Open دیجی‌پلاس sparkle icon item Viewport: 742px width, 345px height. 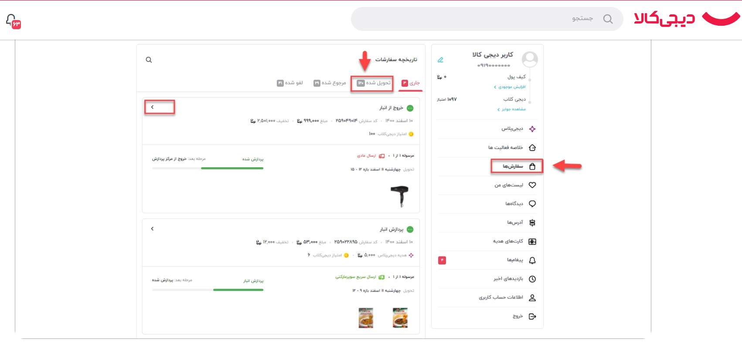[x=532, y=129]
